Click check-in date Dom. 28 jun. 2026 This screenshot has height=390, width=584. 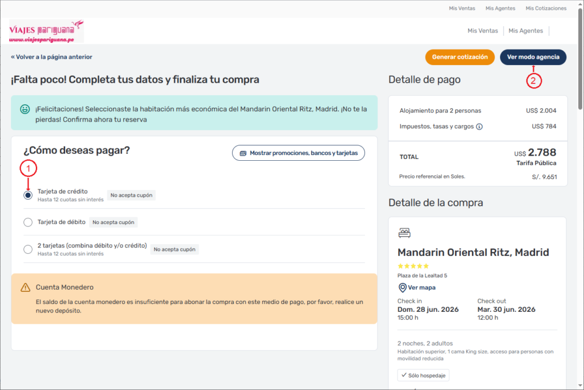(x=428, y=310)
